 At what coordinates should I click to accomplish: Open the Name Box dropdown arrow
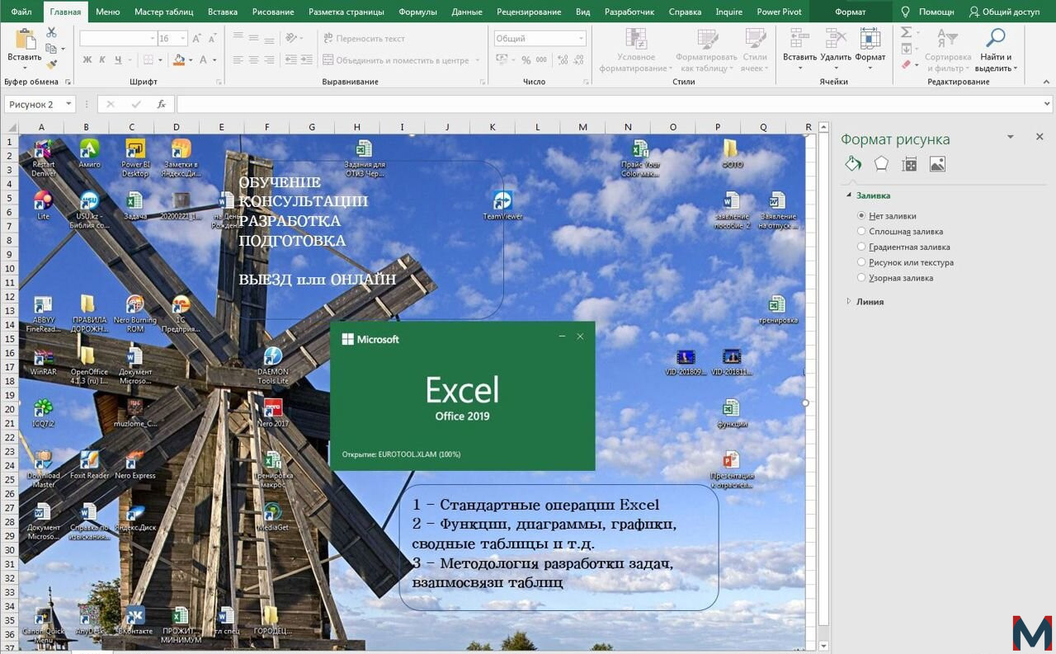(x=68, y=105)
